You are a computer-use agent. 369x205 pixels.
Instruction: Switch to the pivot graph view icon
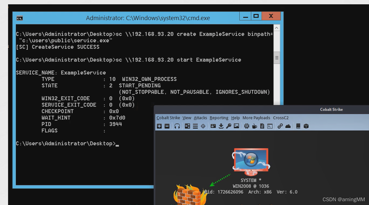tap(187, 126)
